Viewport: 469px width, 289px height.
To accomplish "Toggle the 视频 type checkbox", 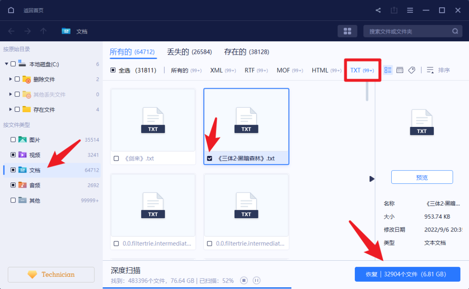I will pos(13,155).
